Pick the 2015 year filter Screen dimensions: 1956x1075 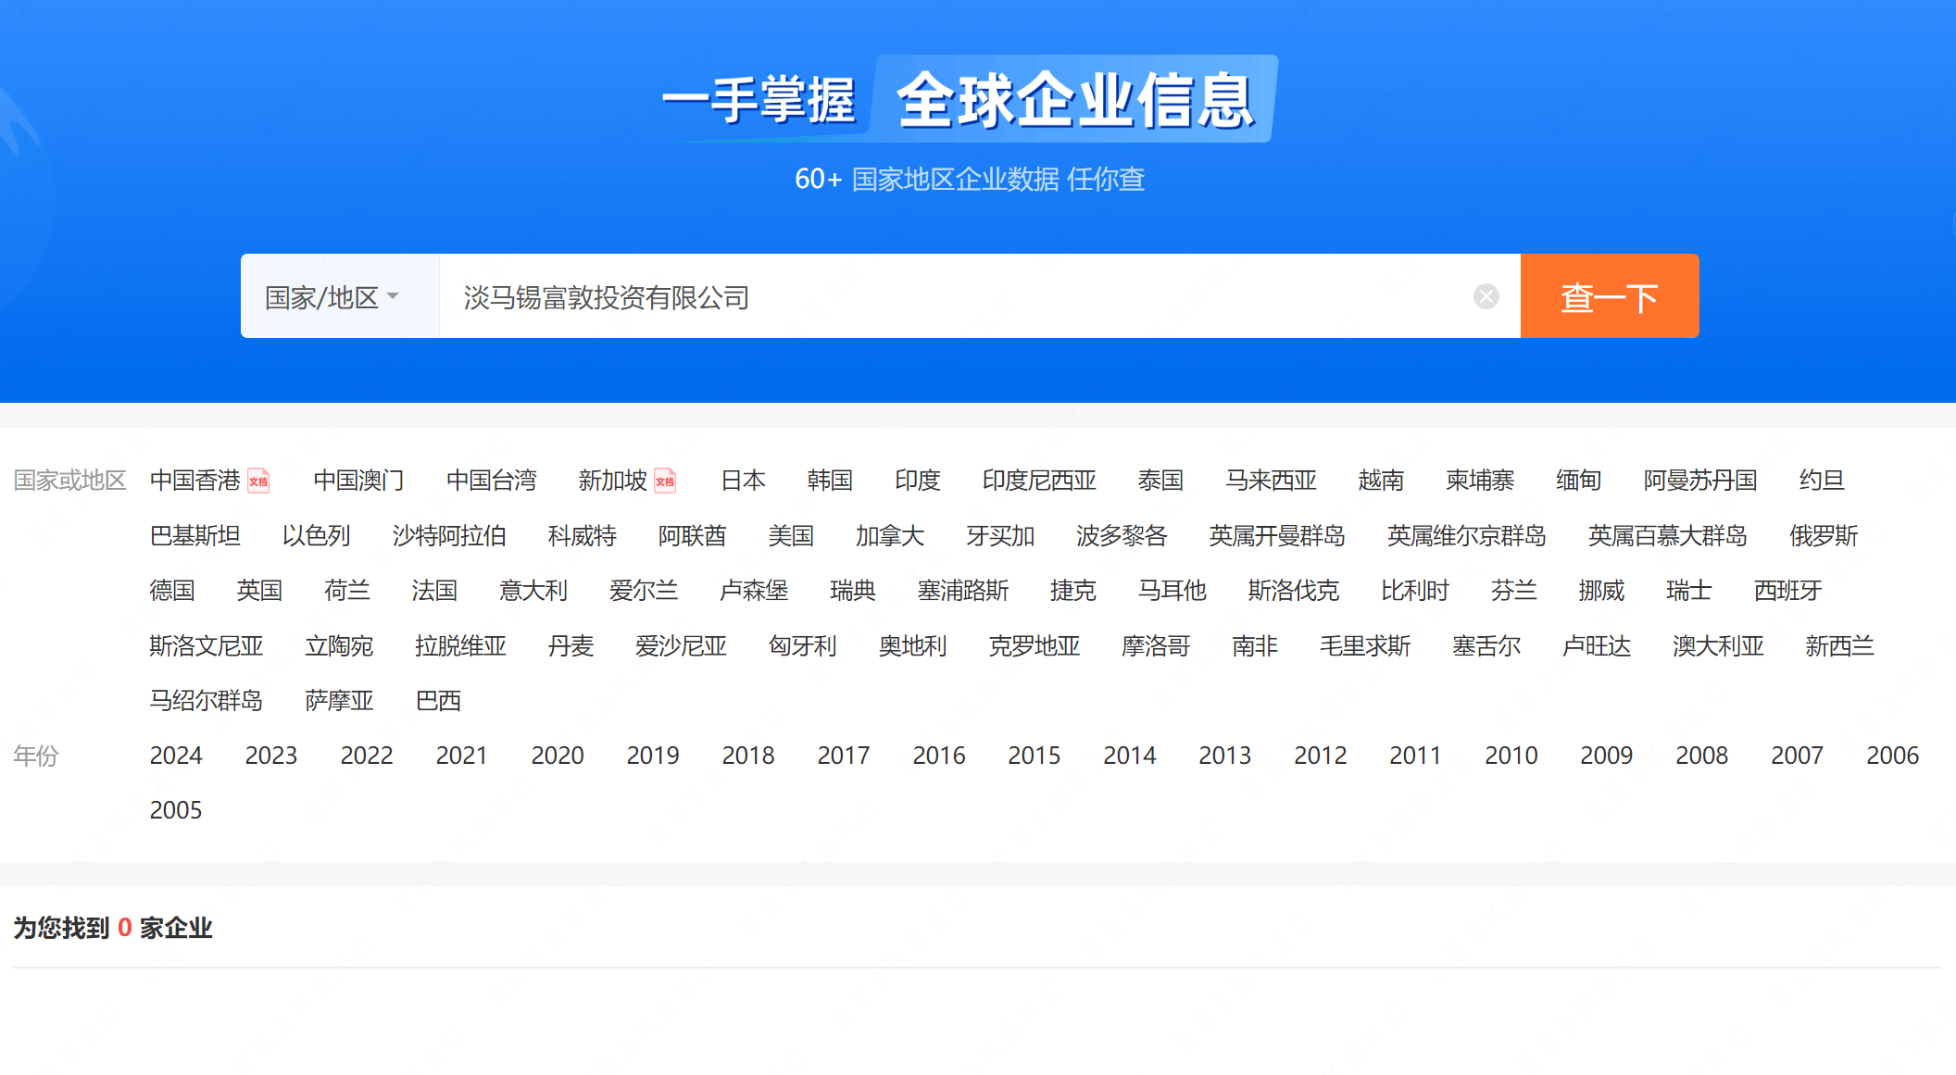click(1034, 756)
